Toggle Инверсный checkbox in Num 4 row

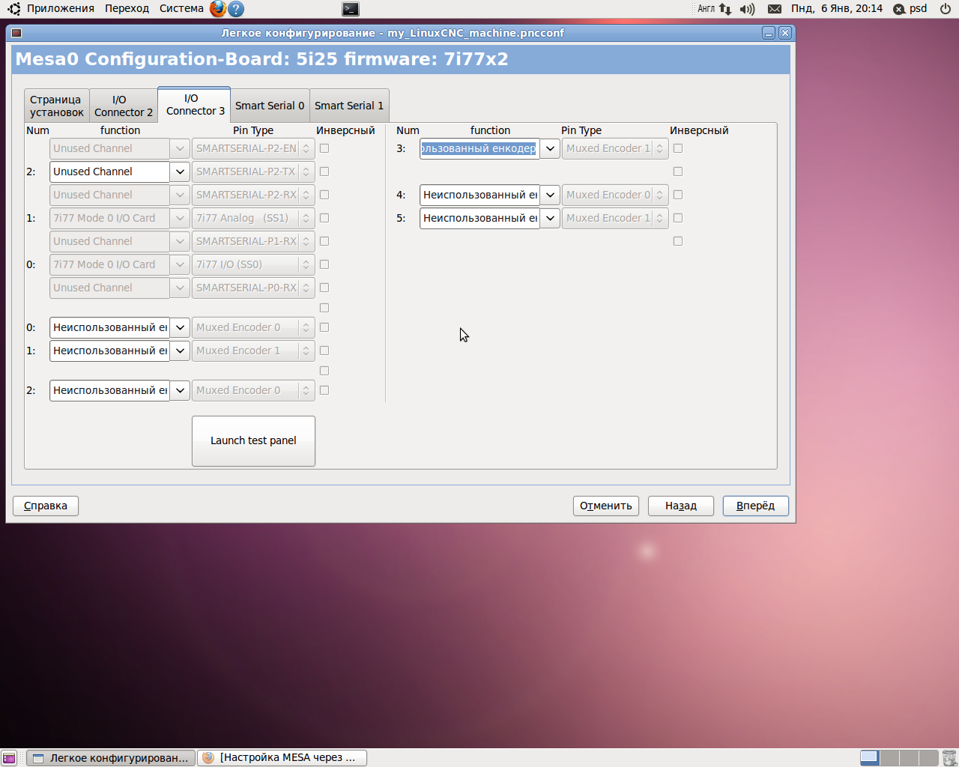(678, 195)
